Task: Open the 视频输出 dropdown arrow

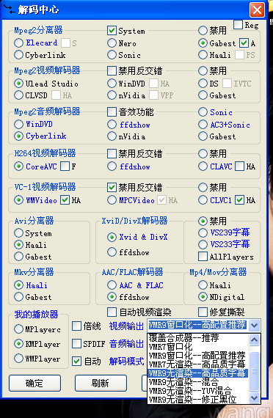Action: point(255,325)
